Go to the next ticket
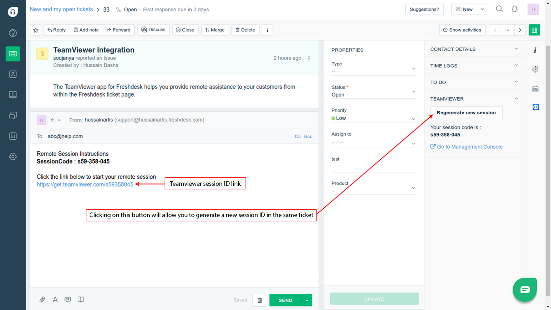The image size is (551, 310). [x=520, y=30]
